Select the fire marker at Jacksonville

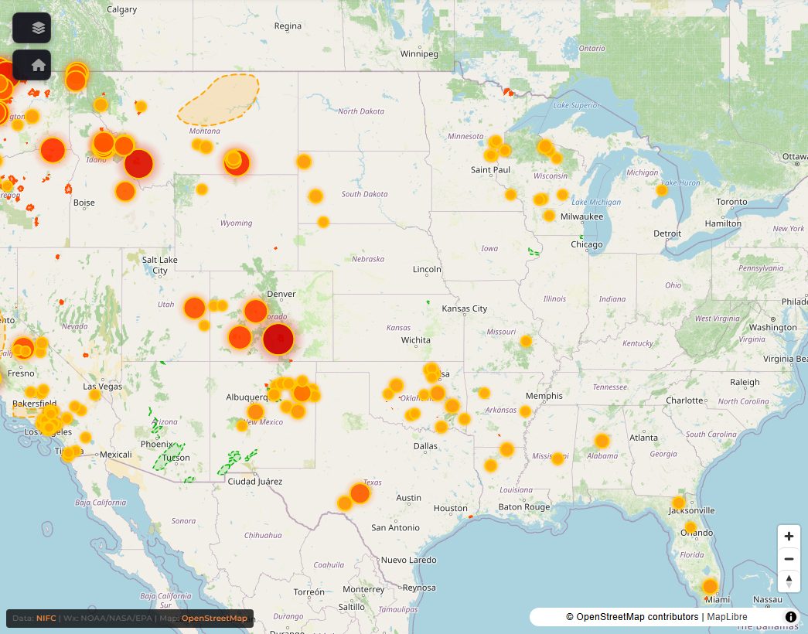(x=679, y=503)
